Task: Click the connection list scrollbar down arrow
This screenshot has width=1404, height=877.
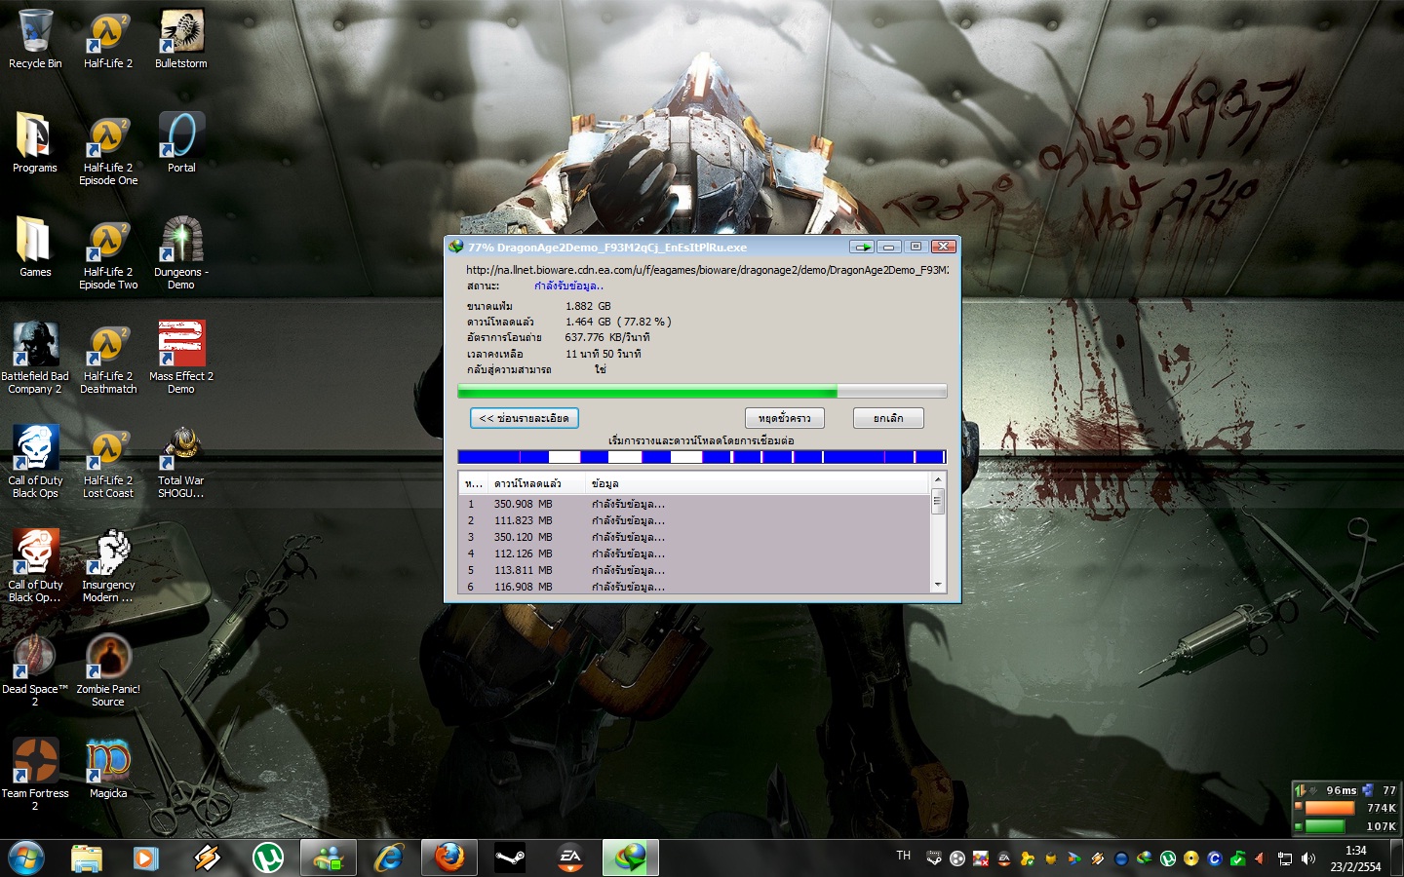Action: (938, 585)
